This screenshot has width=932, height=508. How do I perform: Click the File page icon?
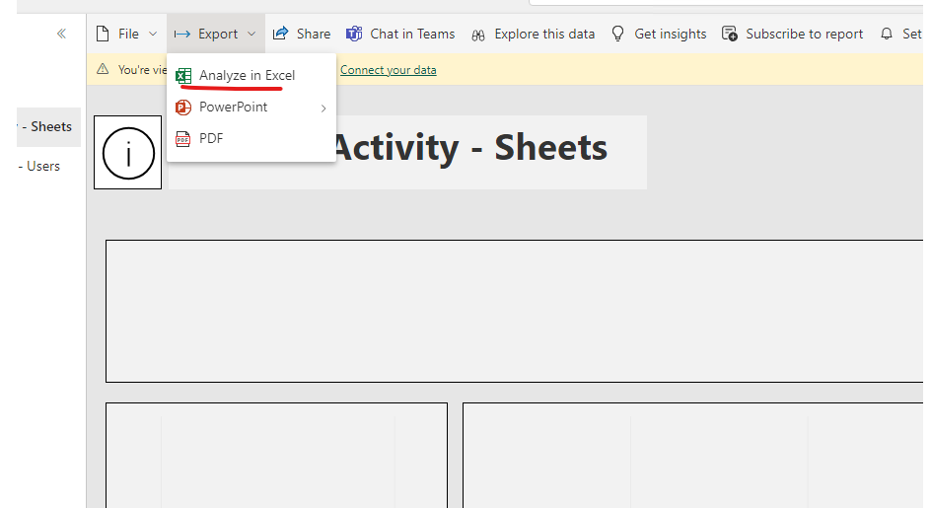103,34
